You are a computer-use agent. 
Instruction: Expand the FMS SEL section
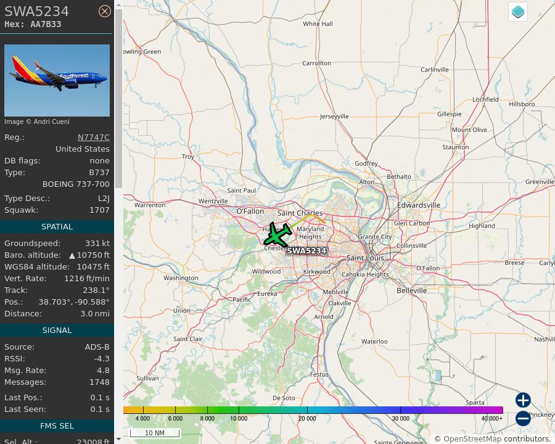point(57,425)
